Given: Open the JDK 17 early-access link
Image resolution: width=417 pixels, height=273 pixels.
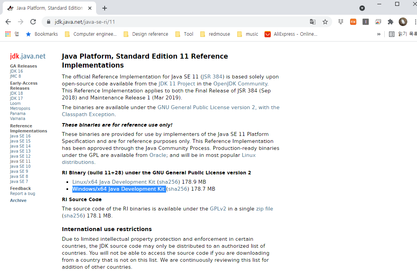Looking at the screenshot, I should (x=16, y=98).
